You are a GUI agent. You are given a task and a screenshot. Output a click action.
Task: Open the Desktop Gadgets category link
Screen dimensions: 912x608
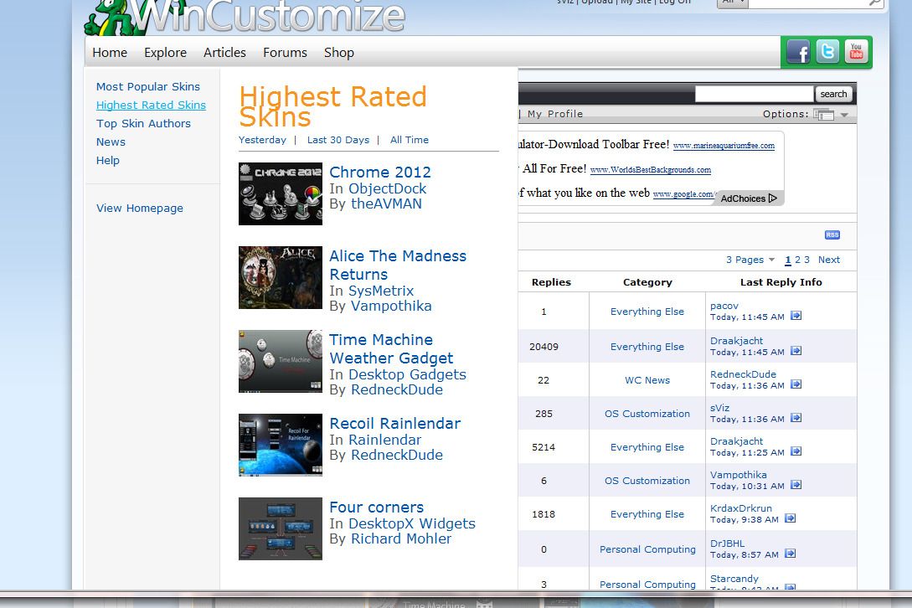pos(407,374)
